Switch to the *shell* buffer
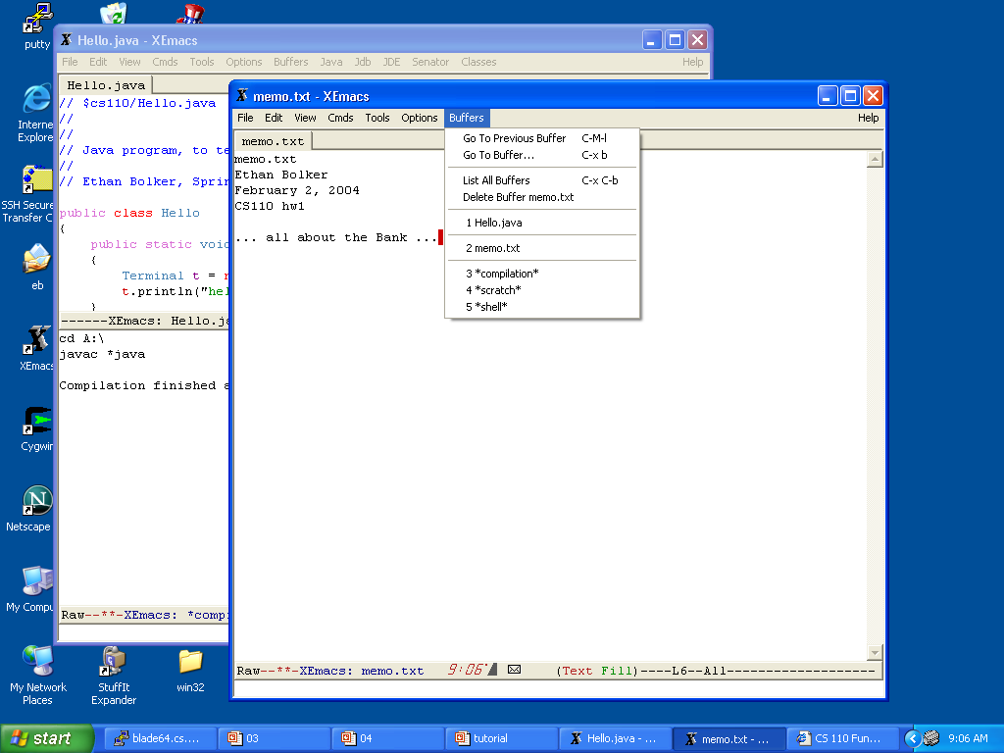This screenshot has width=1004, height=753. 541,307
